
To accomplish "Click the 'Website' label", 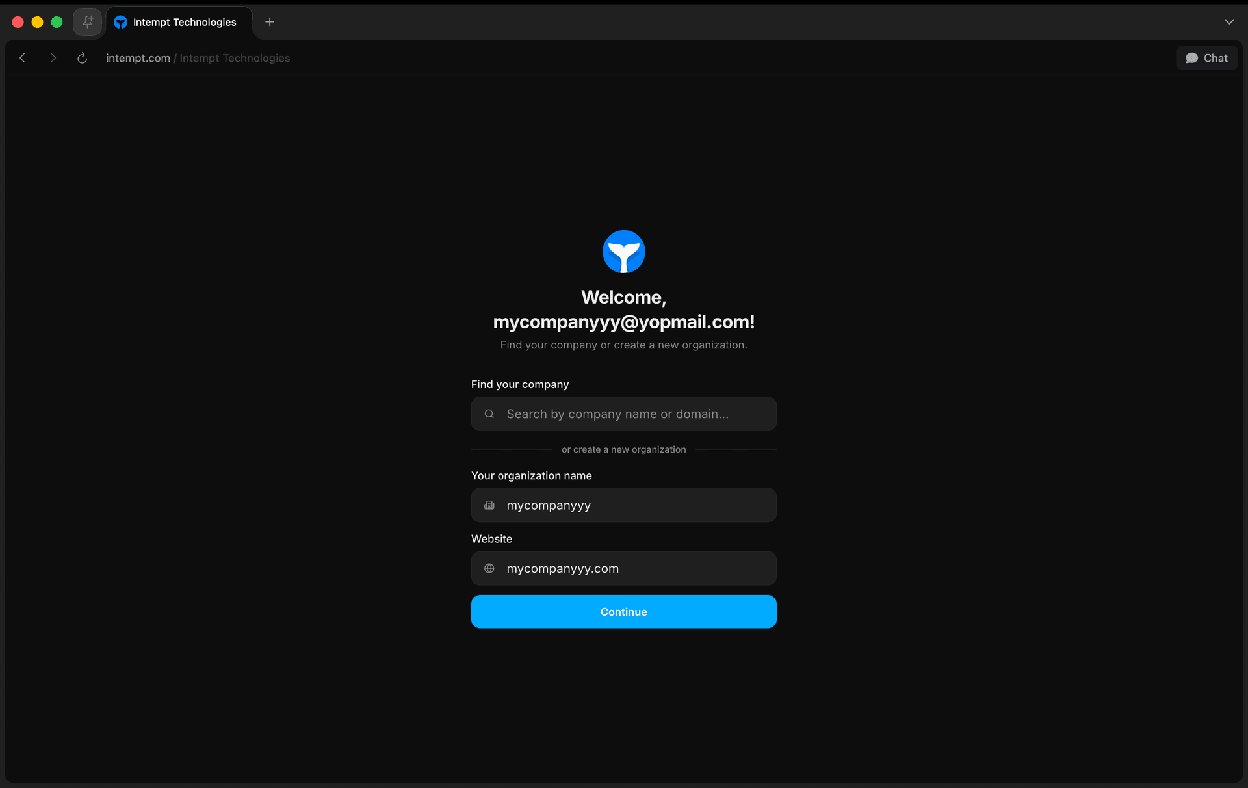I will (x=491, y=539).
